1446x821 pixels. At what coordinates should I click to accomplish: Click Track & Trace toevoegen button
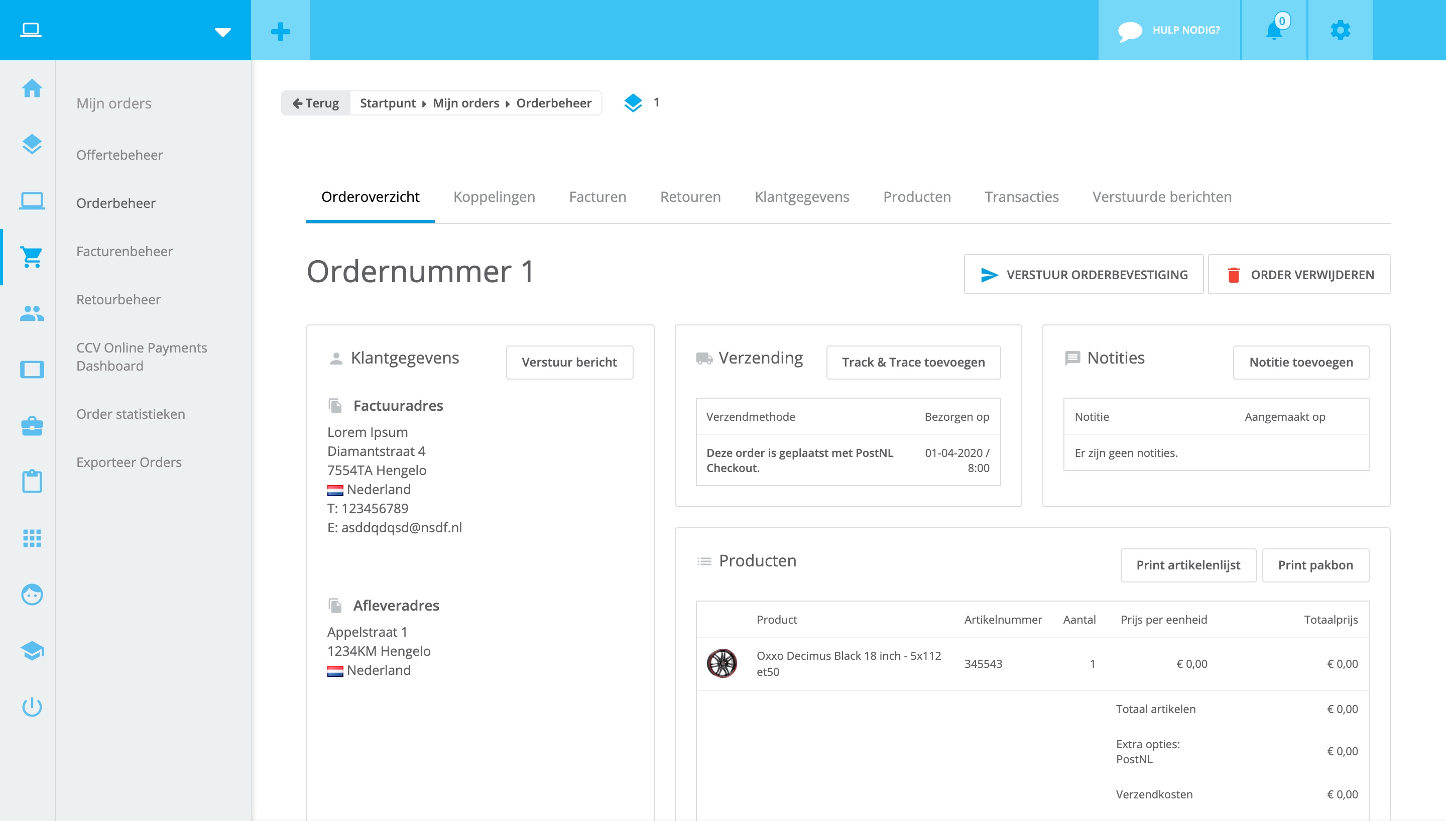tap(913, 362)
